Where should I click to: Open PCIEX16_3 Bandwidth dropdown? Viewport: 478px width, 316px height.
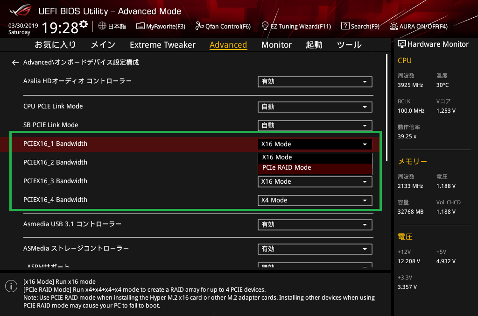point(315,182)
